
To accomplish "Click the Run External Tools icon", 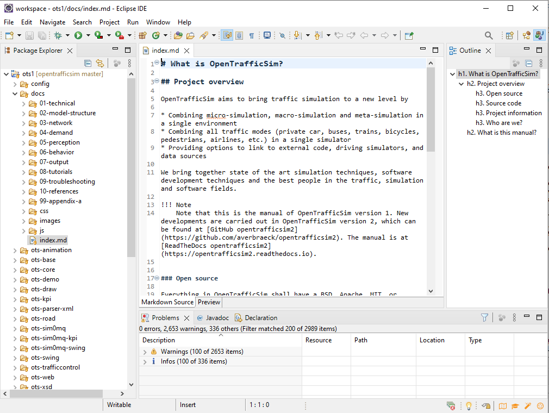I will (x=120, y=35).
